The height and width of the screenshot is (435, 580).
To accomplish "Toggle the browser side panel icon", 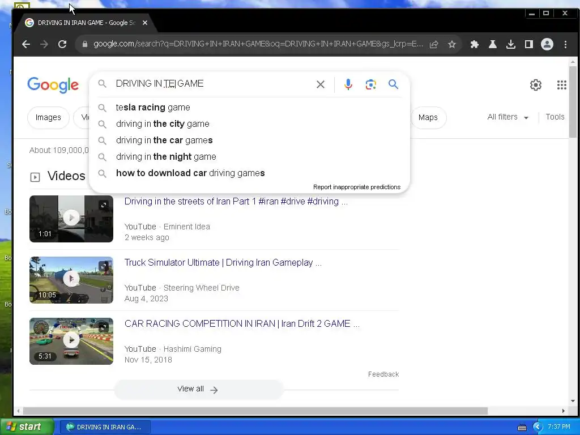I will (x=528, y=44).
